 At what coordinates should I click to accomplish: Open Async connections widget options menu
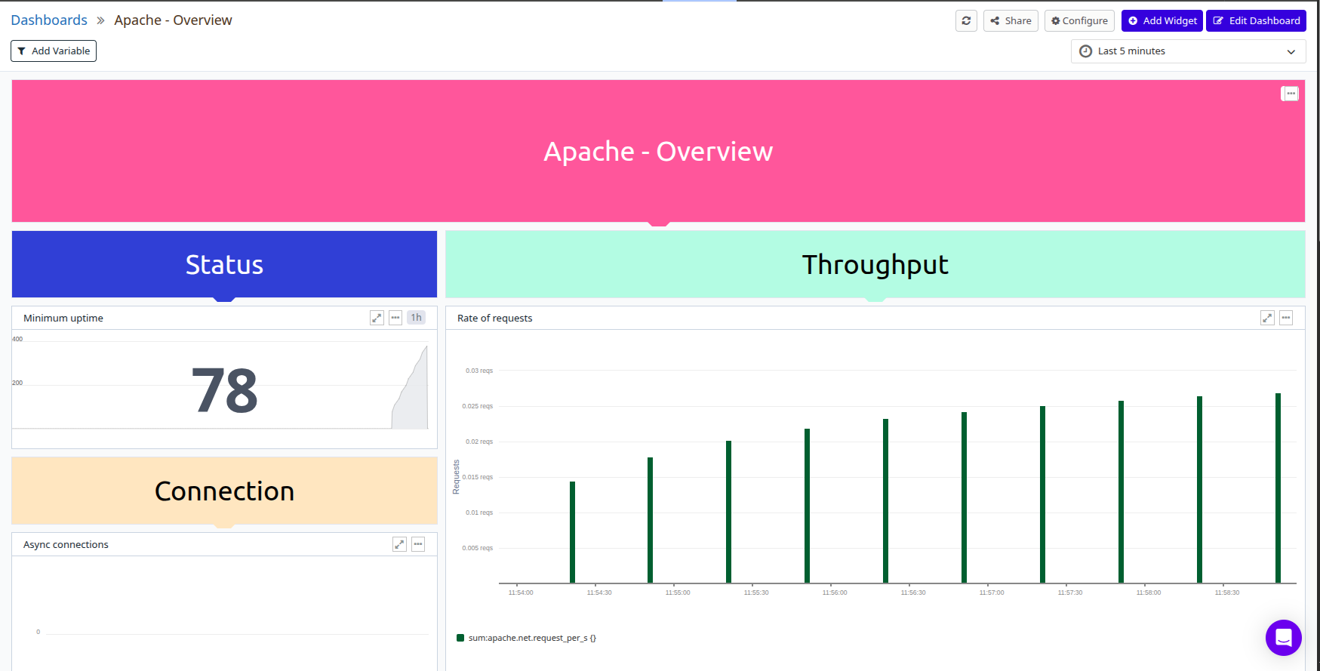point(418,544)
